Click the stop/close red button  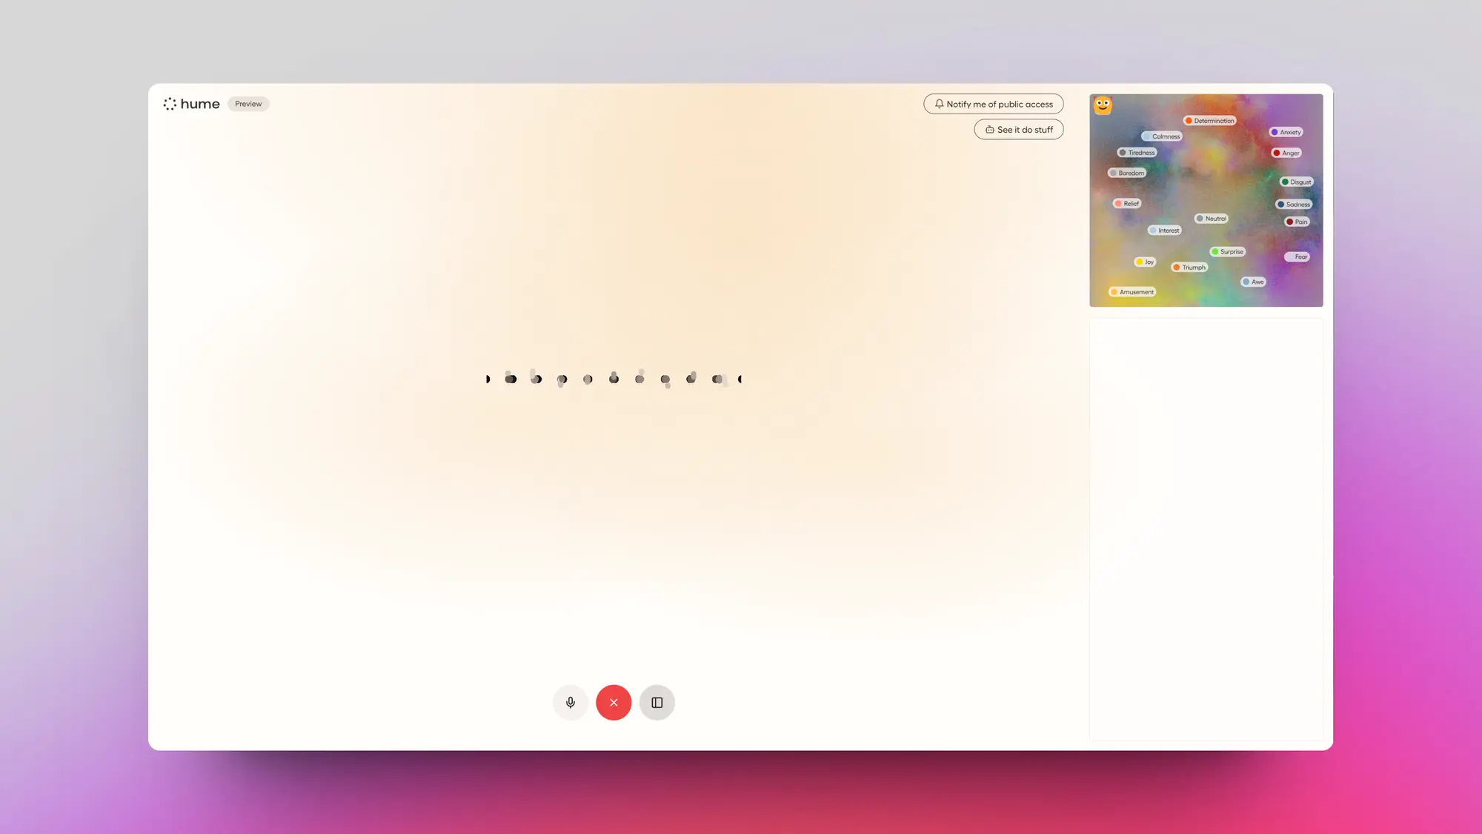click(613, 701)
